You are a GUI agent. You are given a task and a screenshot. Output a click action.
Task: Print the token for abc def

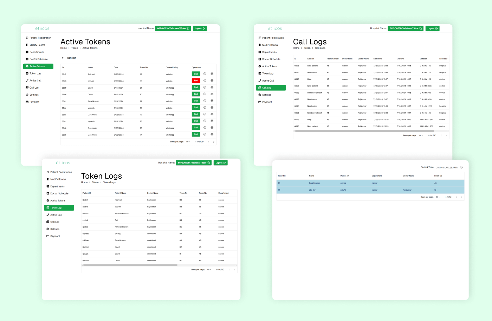point(212,81)
